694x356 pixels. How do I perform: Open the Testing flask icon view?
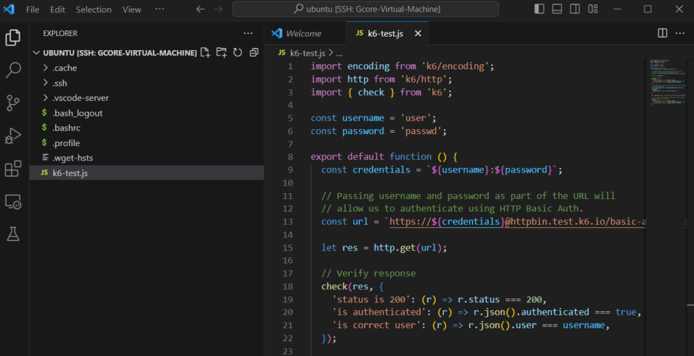click(13, 234)
